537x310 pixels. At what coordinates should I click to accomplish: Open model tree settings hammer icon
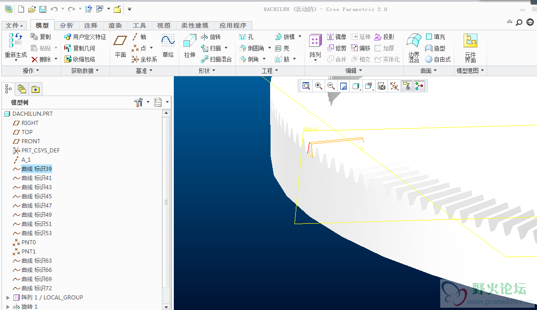pos(138,102)
